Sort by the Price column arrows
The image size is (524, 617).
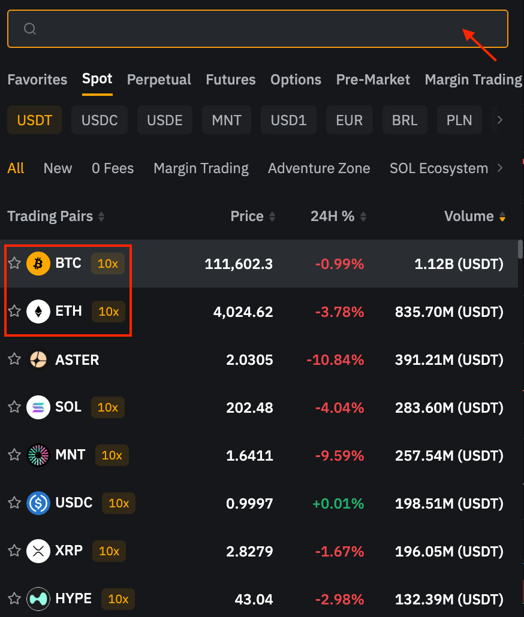[274, 216]
